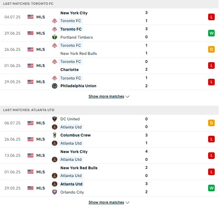Click the New York City club crest icon
221x209 pixels.
(54, 13)
